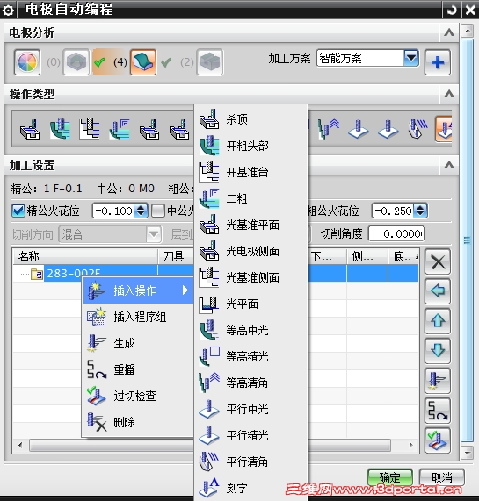
Task: Click the vertical scrollbar of the dialog
Action: click(468, 240)
